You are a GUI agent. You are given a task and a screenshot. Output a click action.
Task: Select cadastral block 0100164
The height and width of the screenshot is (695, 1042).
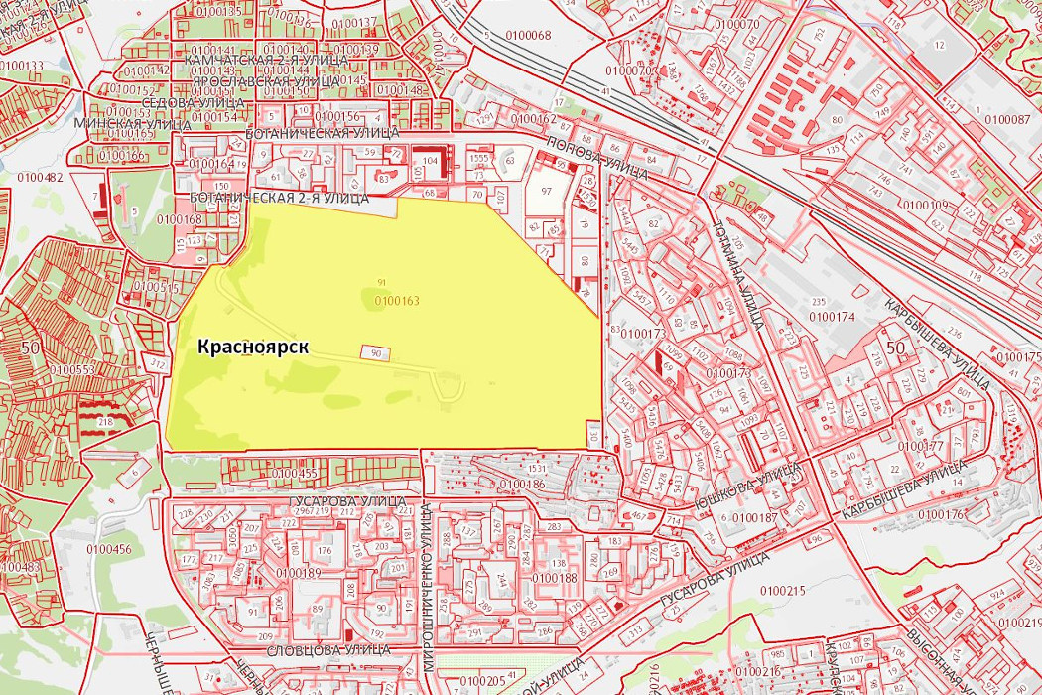pyautogui.click(x=211, y=163)
